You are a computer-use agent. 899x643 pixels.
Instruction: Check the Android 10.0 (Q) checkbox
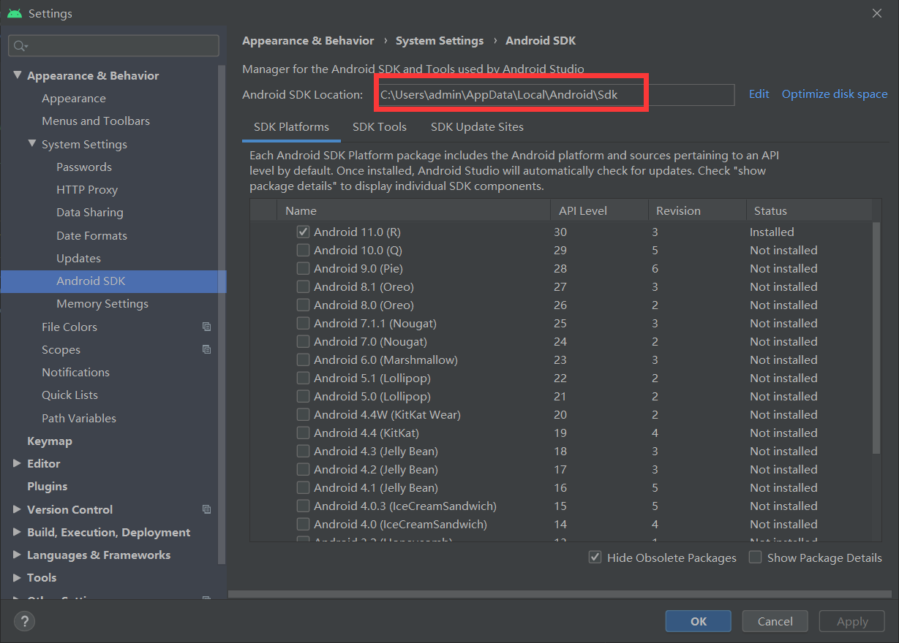(303, 250)
